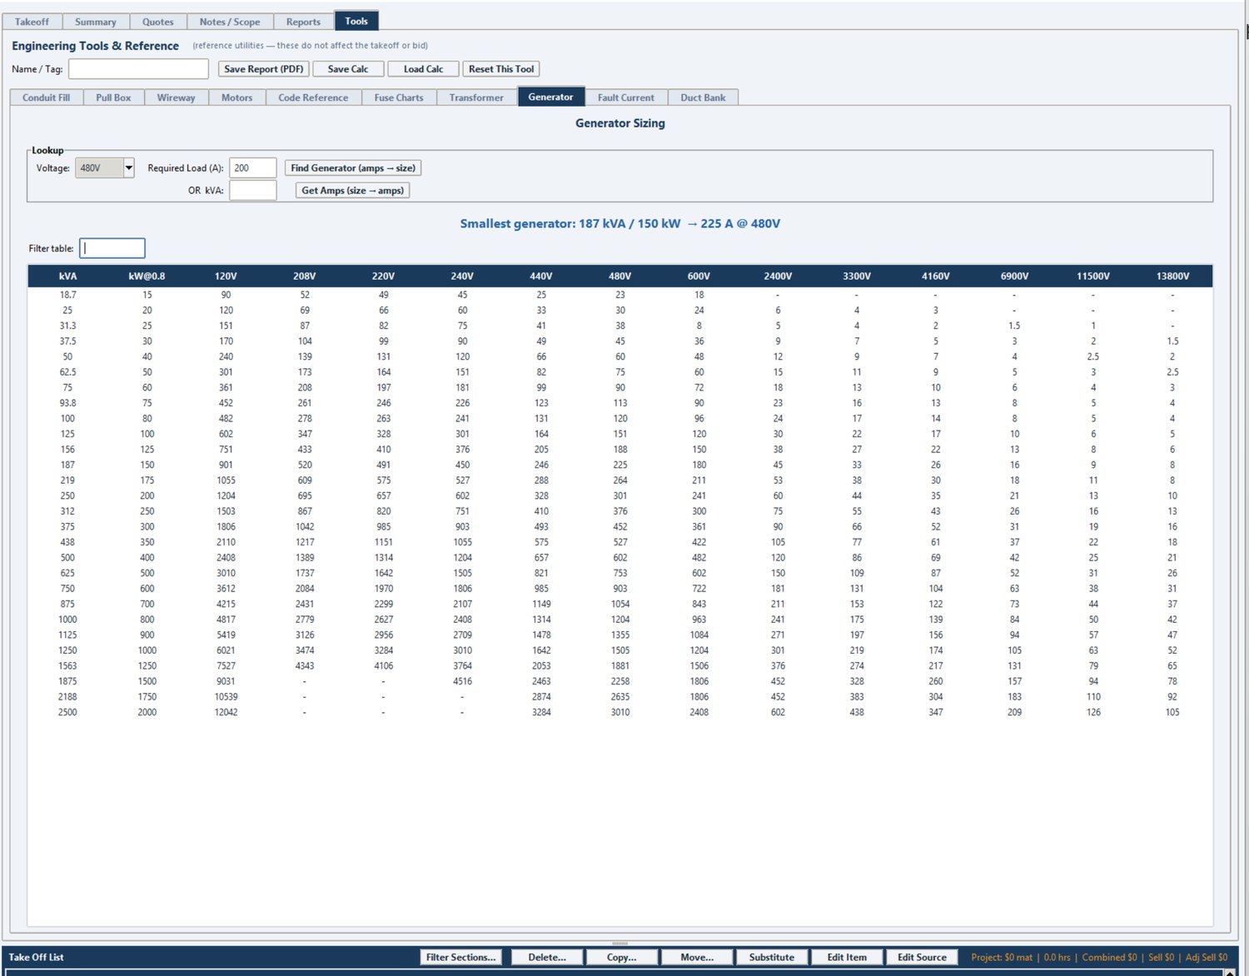Select the Tools tab
The width and height of the screenshot is (1249, 976).
356,21
